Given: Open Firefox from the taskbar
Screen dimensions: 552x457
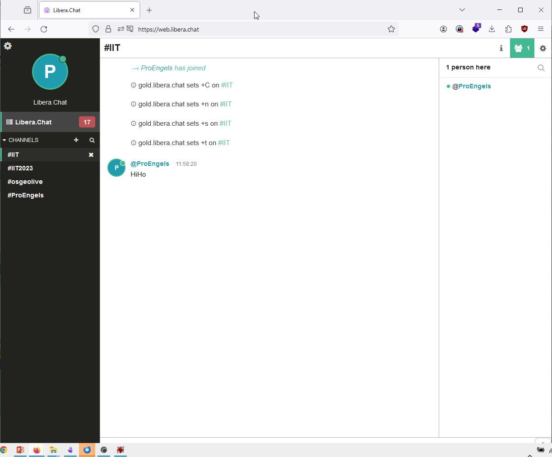Looking at the screenshot, I should click(x=37, y=450).
